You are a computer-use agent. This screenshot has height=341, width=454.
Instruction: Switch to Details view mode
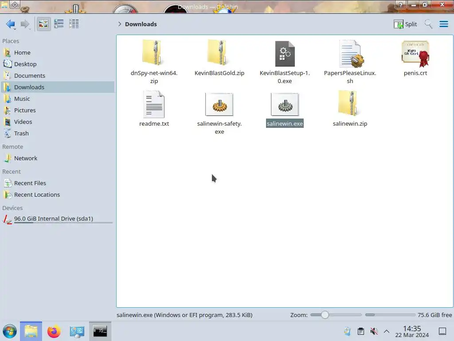click(74, 24)
